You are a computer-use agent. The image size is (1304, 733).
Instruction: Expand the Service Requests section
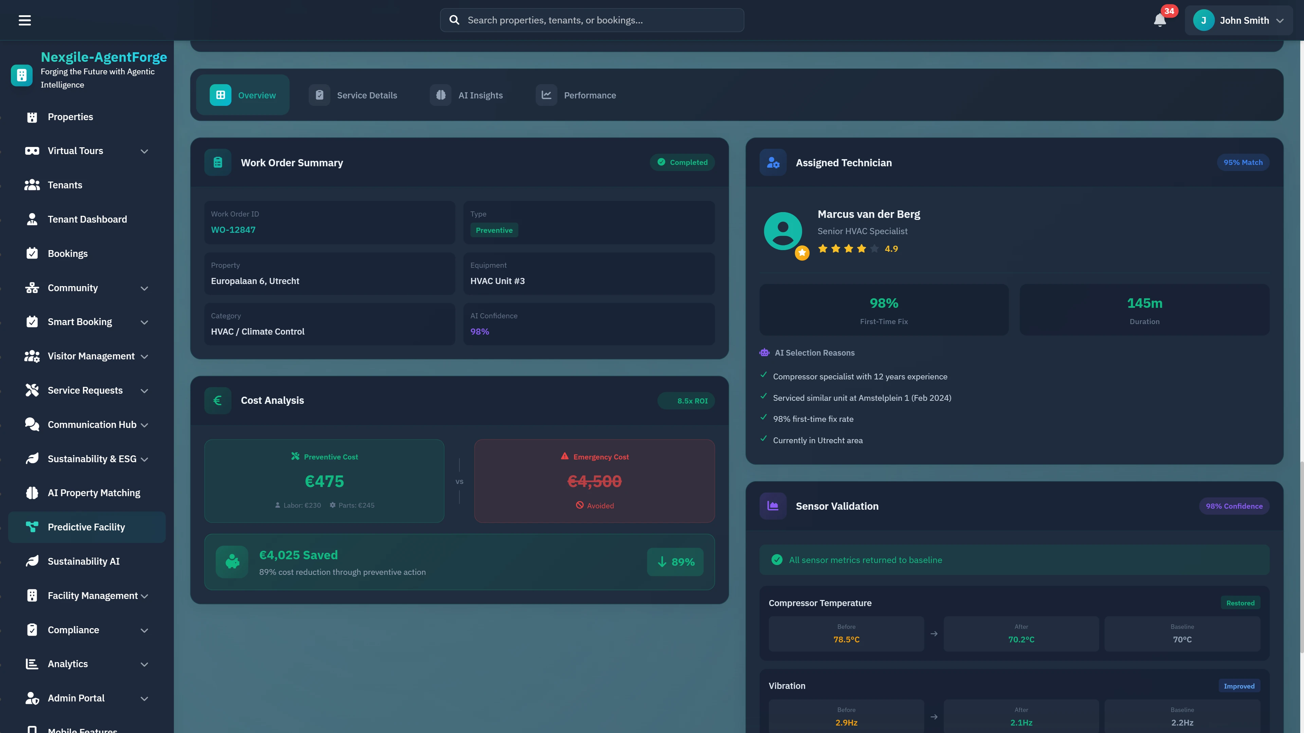point(144,391)
